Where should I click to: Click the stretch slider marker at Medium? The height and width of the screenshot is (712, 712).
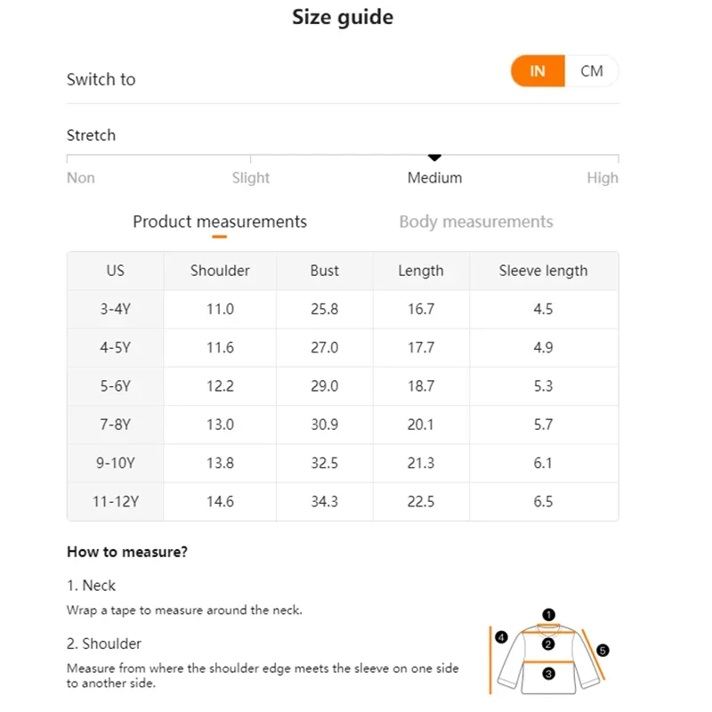[435, 158]
